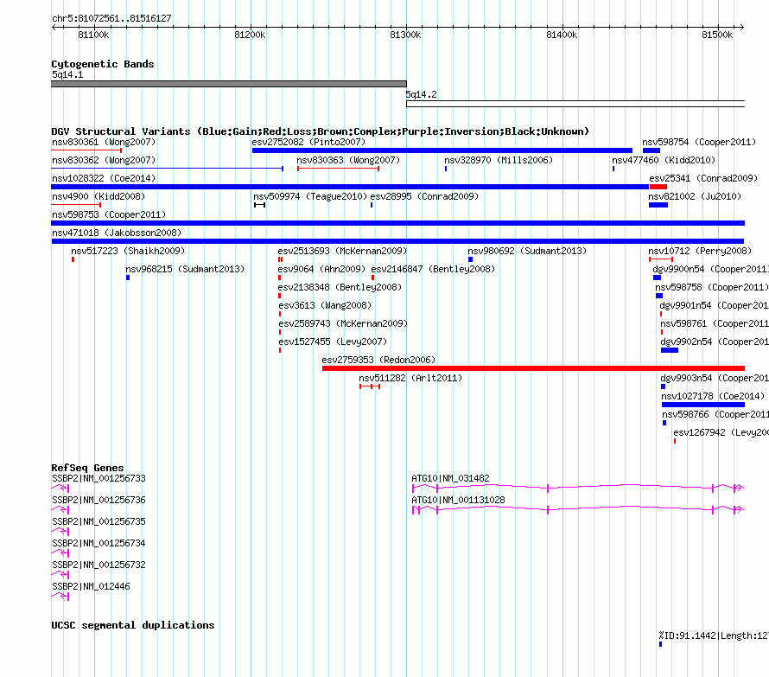769x677 pixels.
Task: Select the nsv830361 (Wong2007) variant label
Action: coord(104,142)
